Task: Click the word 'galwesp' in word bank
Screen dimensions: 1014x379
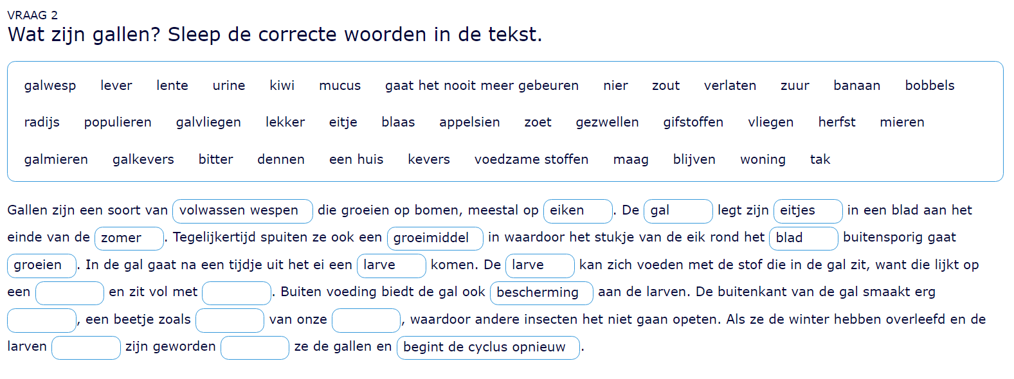Action: pos(50,85)
